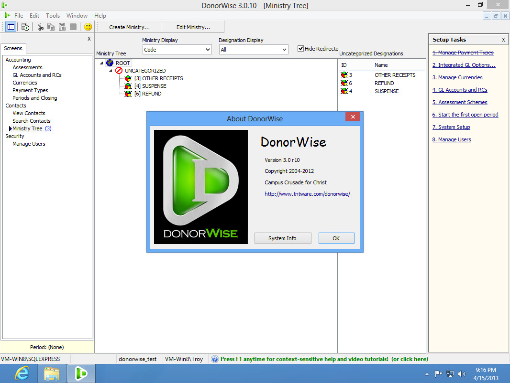510x383 pixels.
Task: Select the SUSPENSE row in Uncategorized Designations
Action: pyautogui.click(x=386, y=91)
